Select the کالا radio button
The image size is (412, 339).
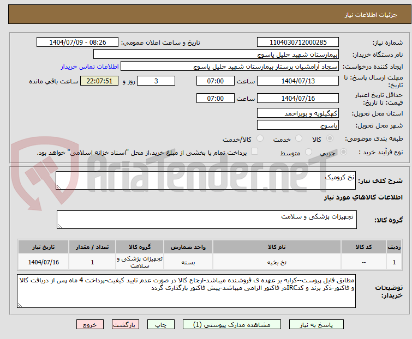[330, 138]
